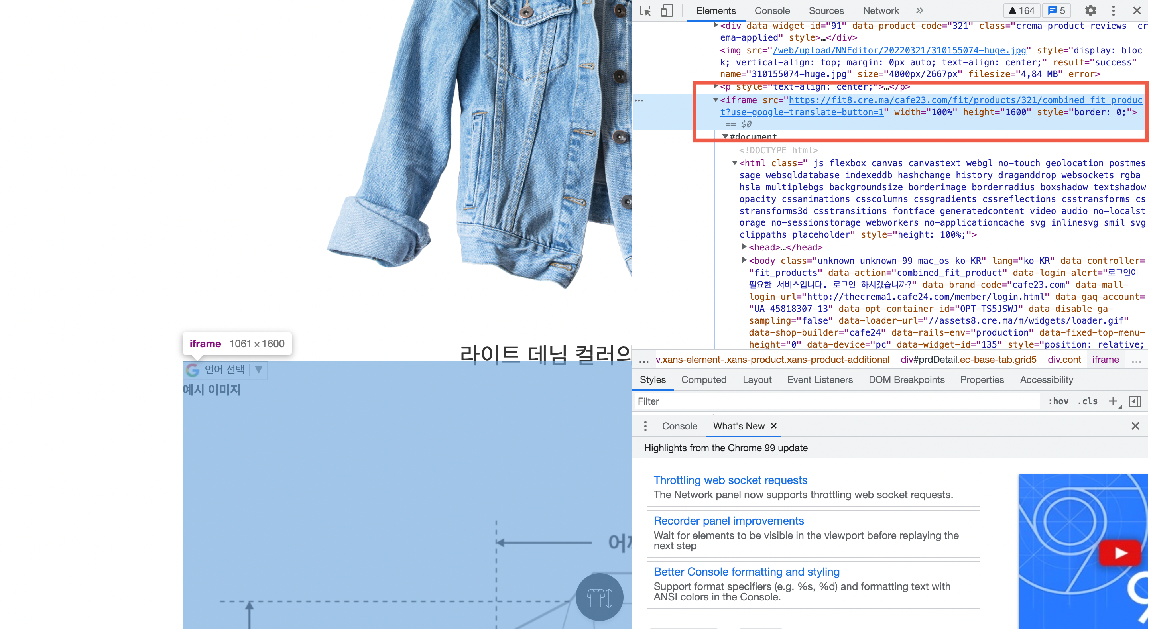The image size is (1149, 629).
Task: Open the DevTools settings gear
Action: (1091, 10)
